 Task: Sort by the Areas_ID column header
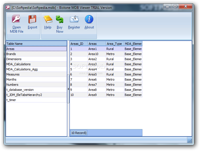[79, 44]
